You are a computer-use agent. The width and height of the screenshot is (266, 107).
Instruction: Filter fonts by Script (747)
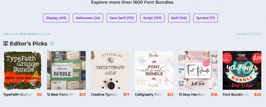[x=152, y=18]
